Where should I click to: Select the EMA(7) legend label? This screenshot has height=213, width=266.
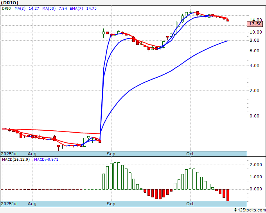[x=76, y=8]
